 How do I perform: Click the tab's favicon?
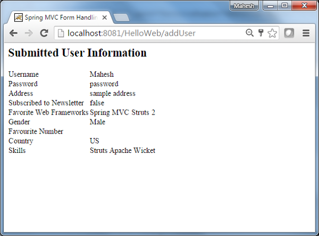tap(18, 18)
